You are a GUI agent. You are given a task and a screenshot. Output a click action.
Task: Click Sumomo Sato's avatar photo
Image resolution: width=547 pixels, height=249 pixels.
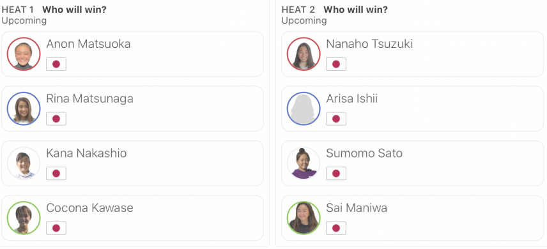[x=304, y=163]
